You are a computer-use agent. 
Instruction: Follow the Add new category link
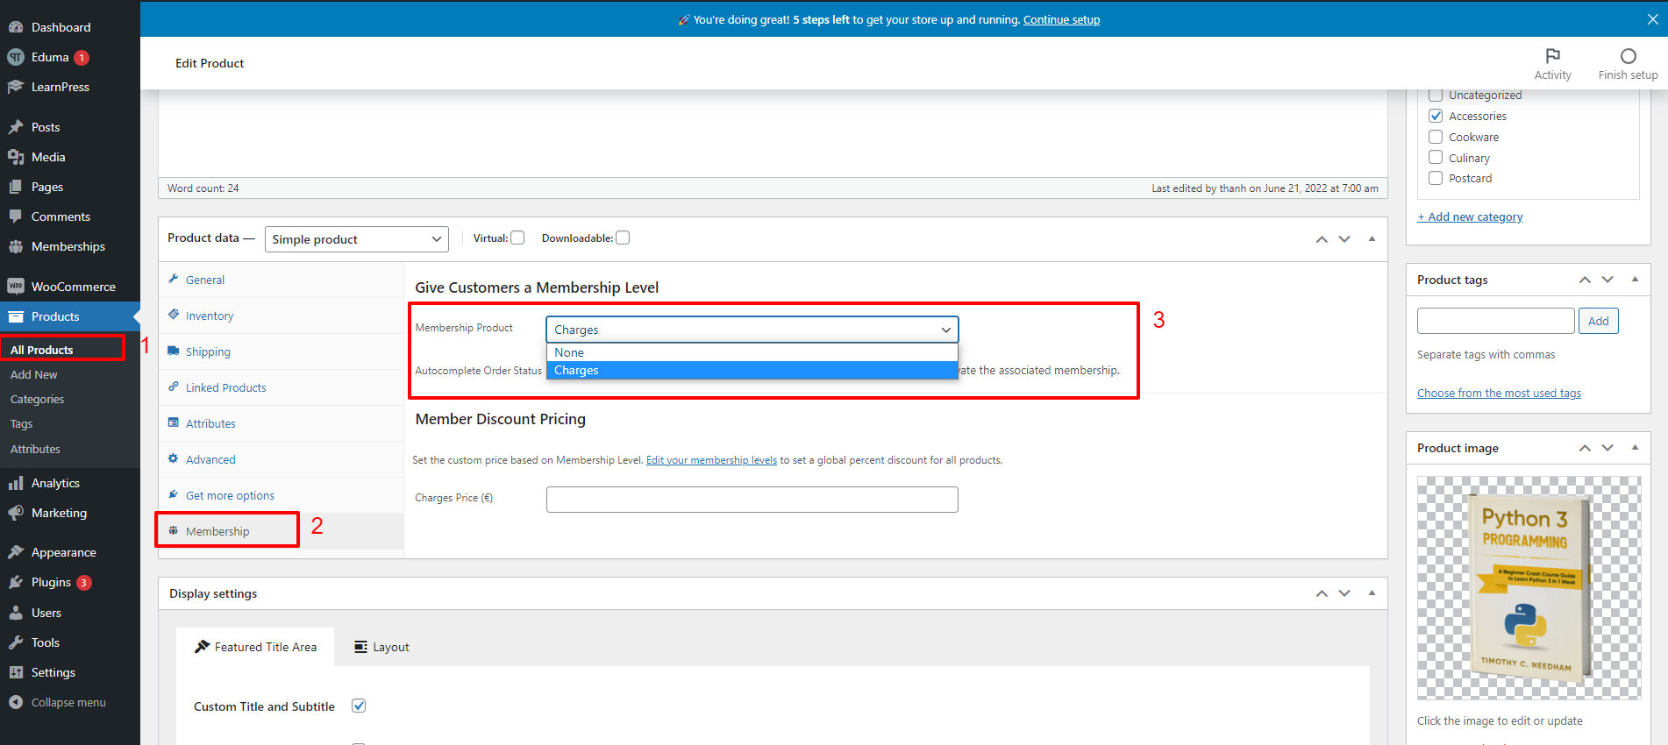pos(1470,216)
